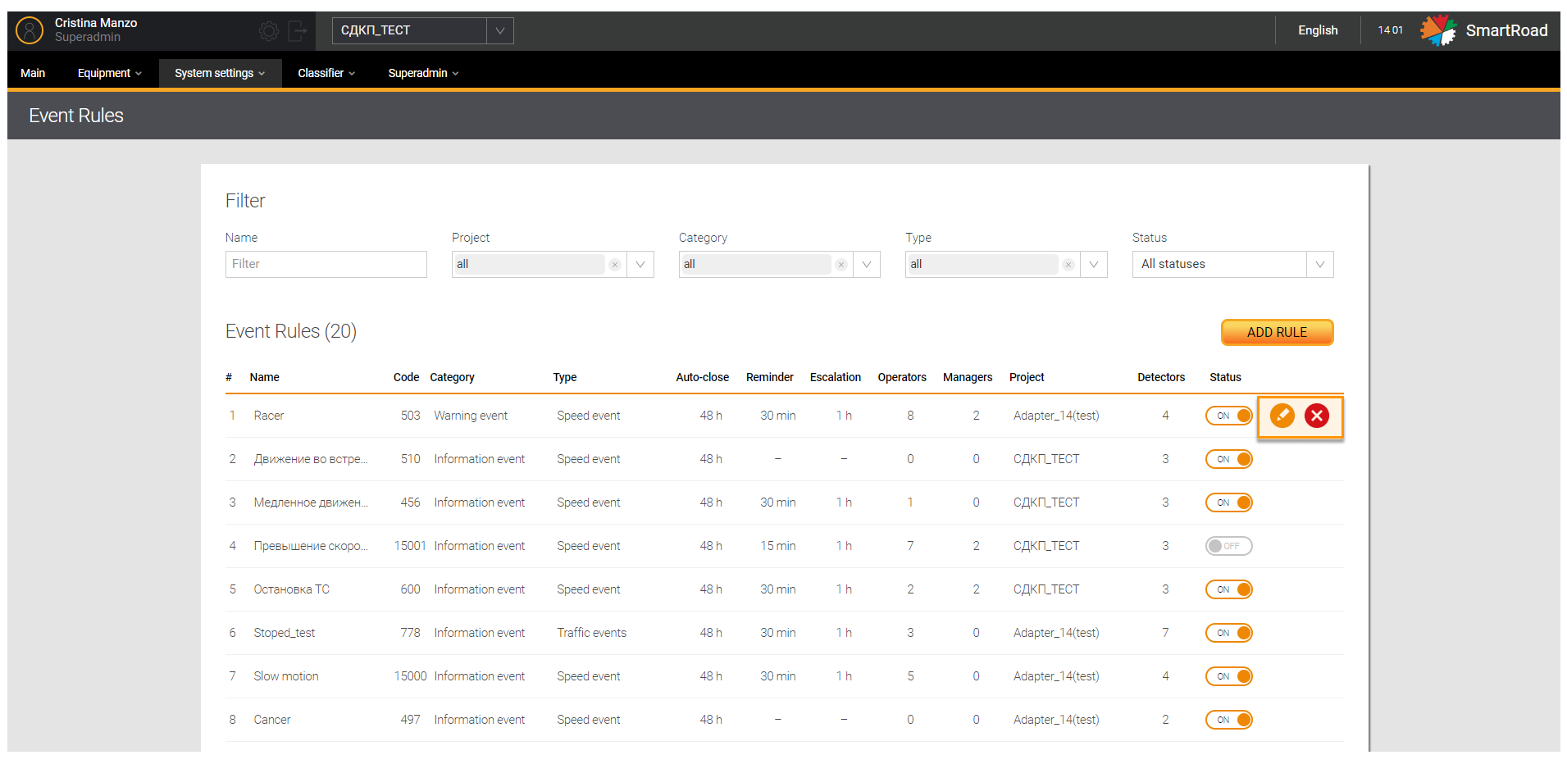Select the Stoped_test rule name
Image resolution: width=1567 pixels, height=764 pixels.
point(285,633)
